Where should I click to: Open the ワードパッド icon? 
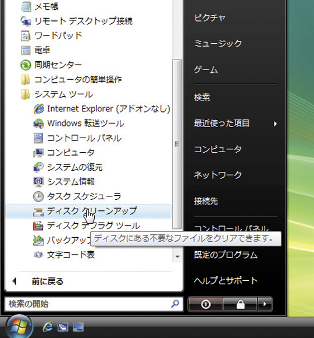(x=26, y=36)
